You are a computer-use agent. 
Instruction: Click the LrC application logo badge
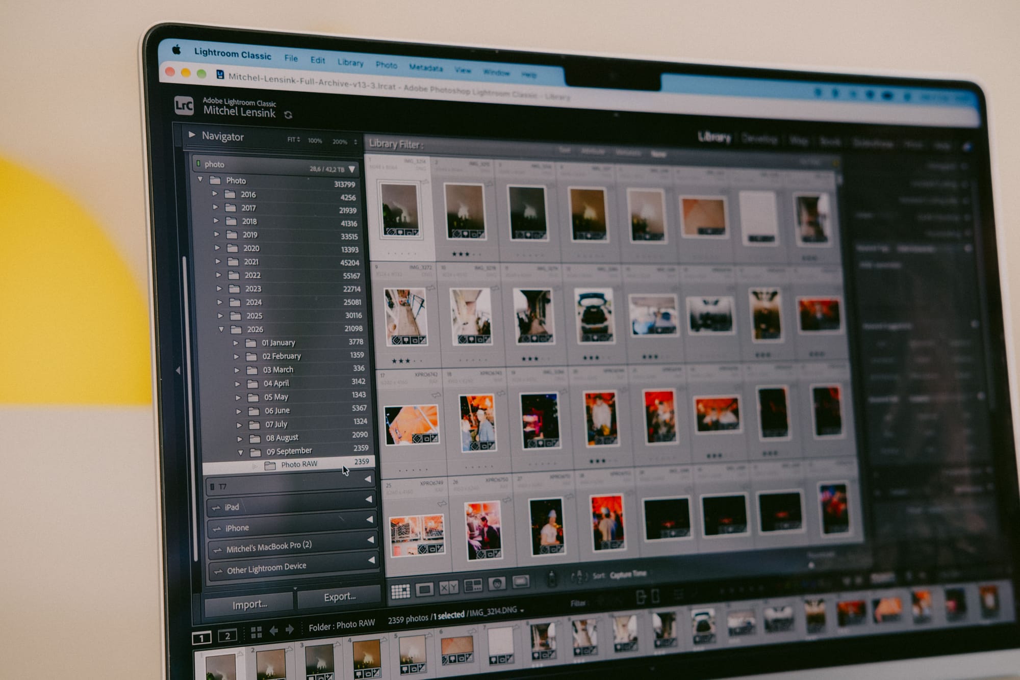tap(184, 106)
